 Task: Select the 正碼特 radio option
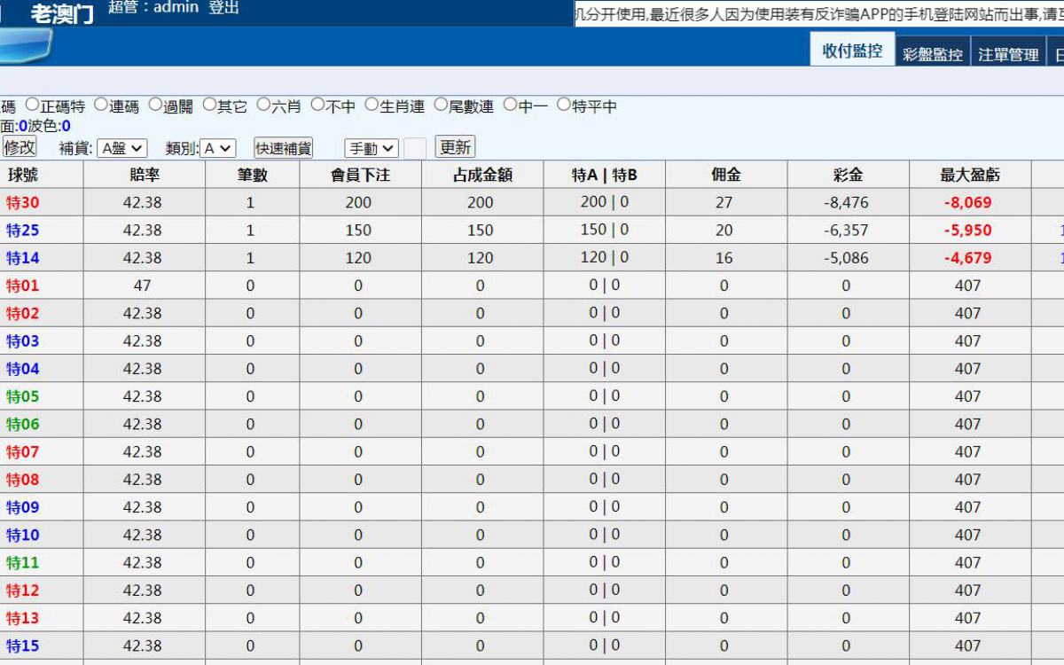33,105
